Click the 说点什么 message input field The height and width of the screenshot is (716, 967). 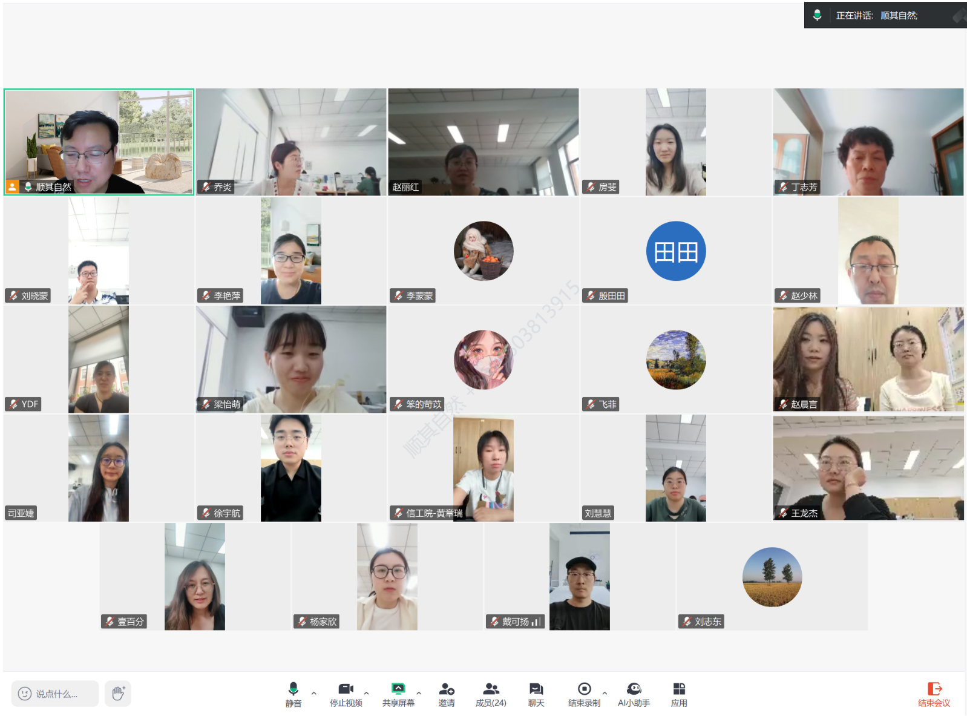pos(55,694)
